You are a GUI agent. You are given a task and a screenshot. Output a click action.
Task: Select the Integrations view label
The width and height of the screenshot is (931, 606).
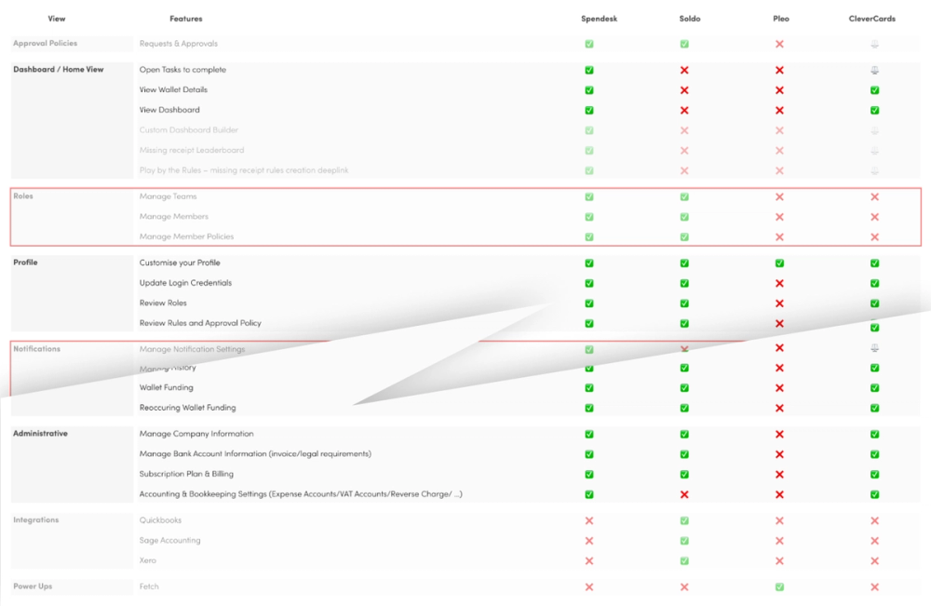[36, 520]
